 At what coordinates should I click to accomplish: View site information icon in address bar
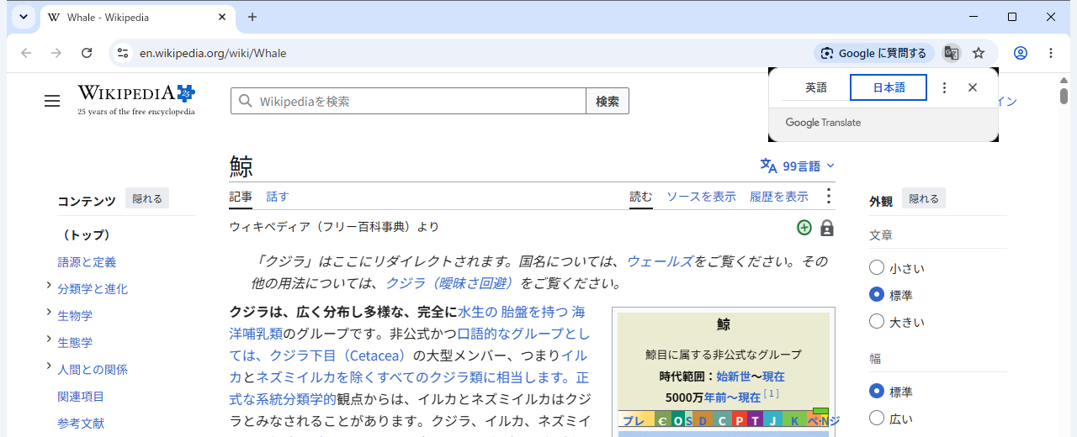pyautogui.click(x=123, y=53)
